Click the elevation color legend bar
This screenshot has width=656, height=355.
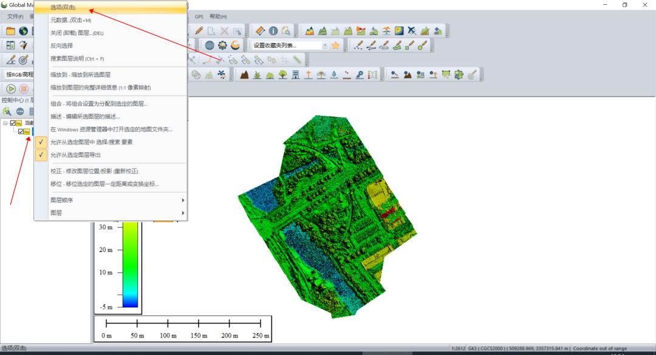[130, 265]
